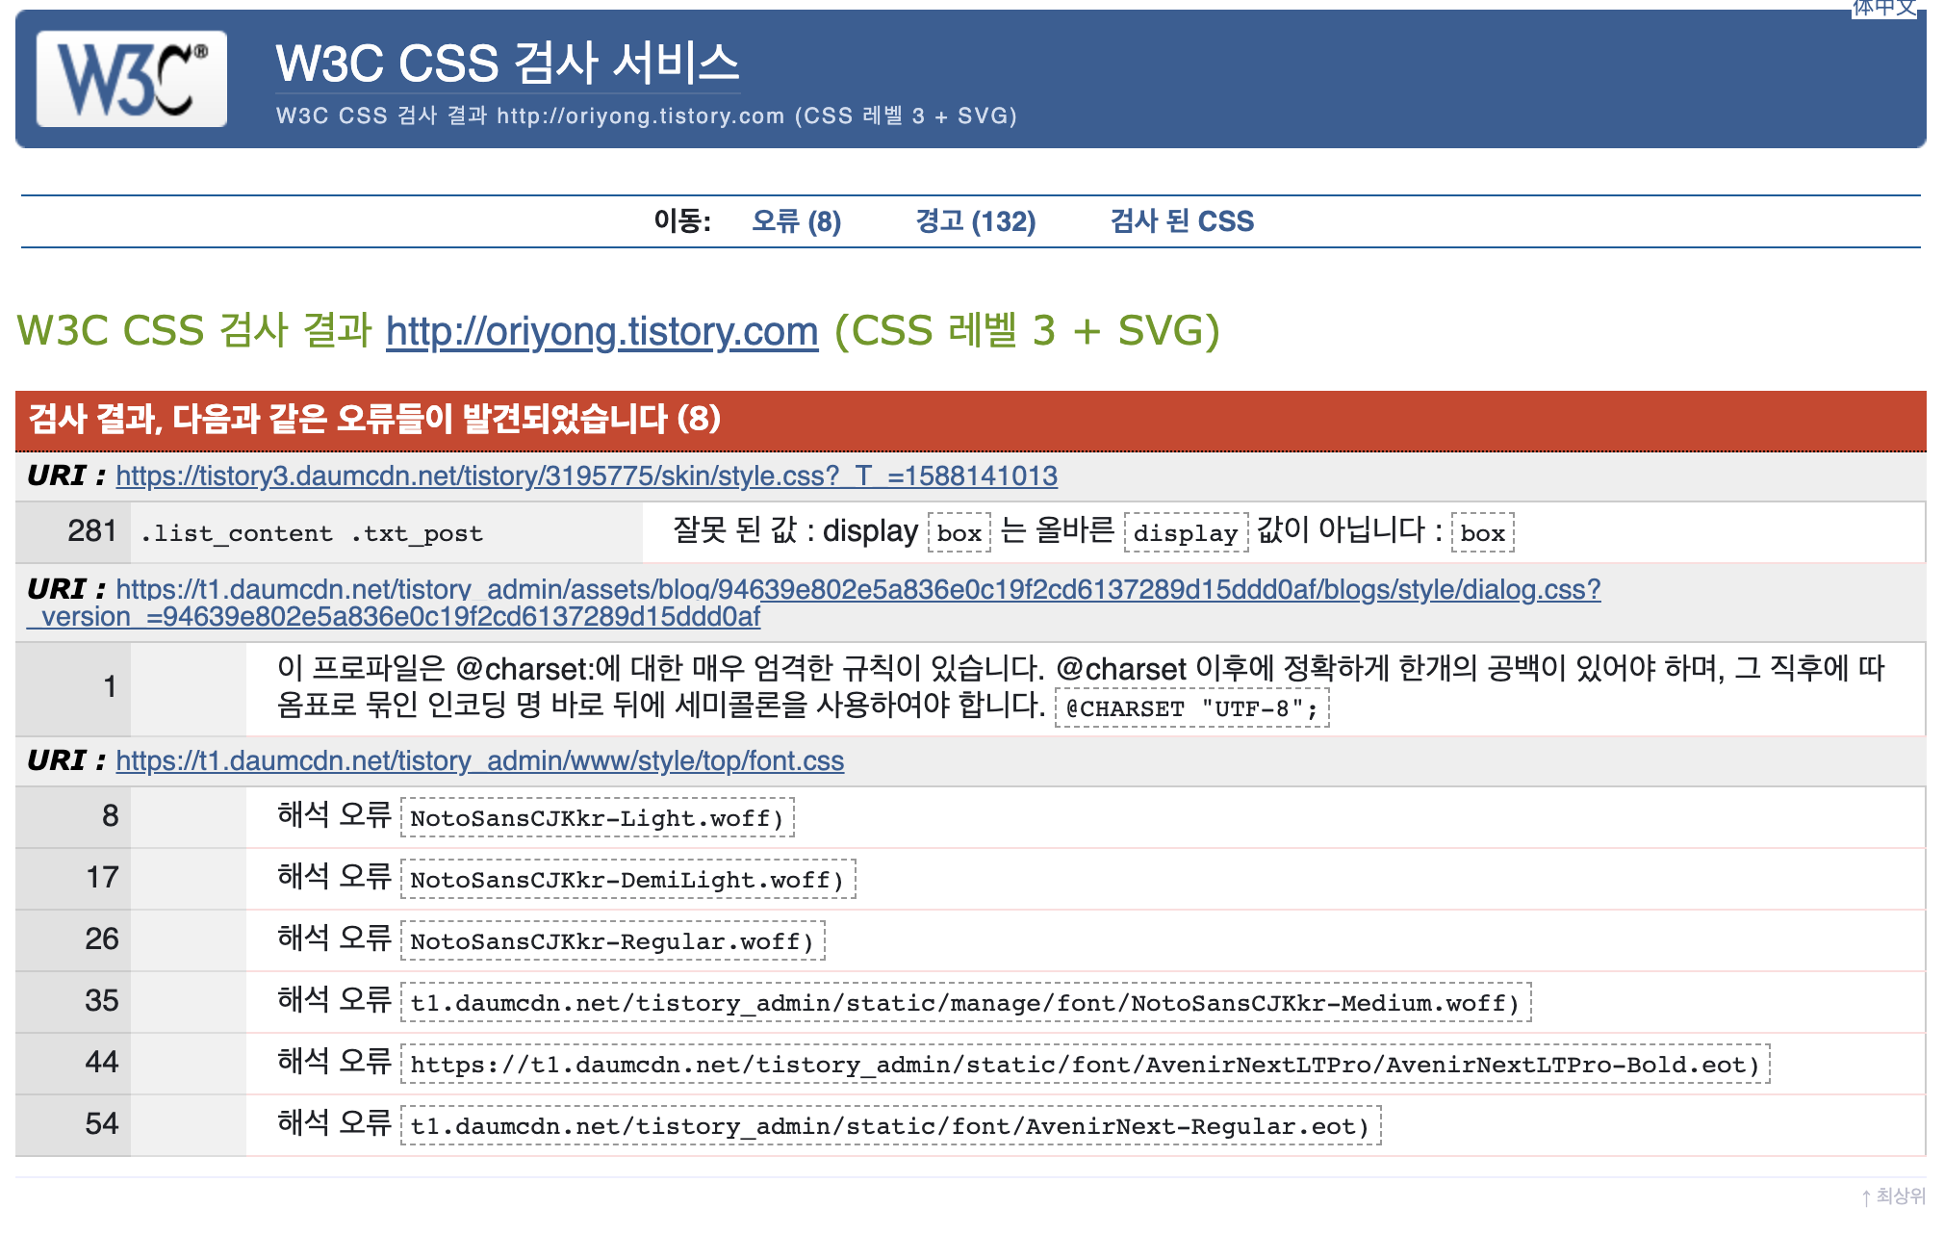Image resolution: width=1944 pixels, height=1234 pixels.
Task: Click the AvenirNextLTPro-Bold.eot error code
Action: click(1085, 1065)
